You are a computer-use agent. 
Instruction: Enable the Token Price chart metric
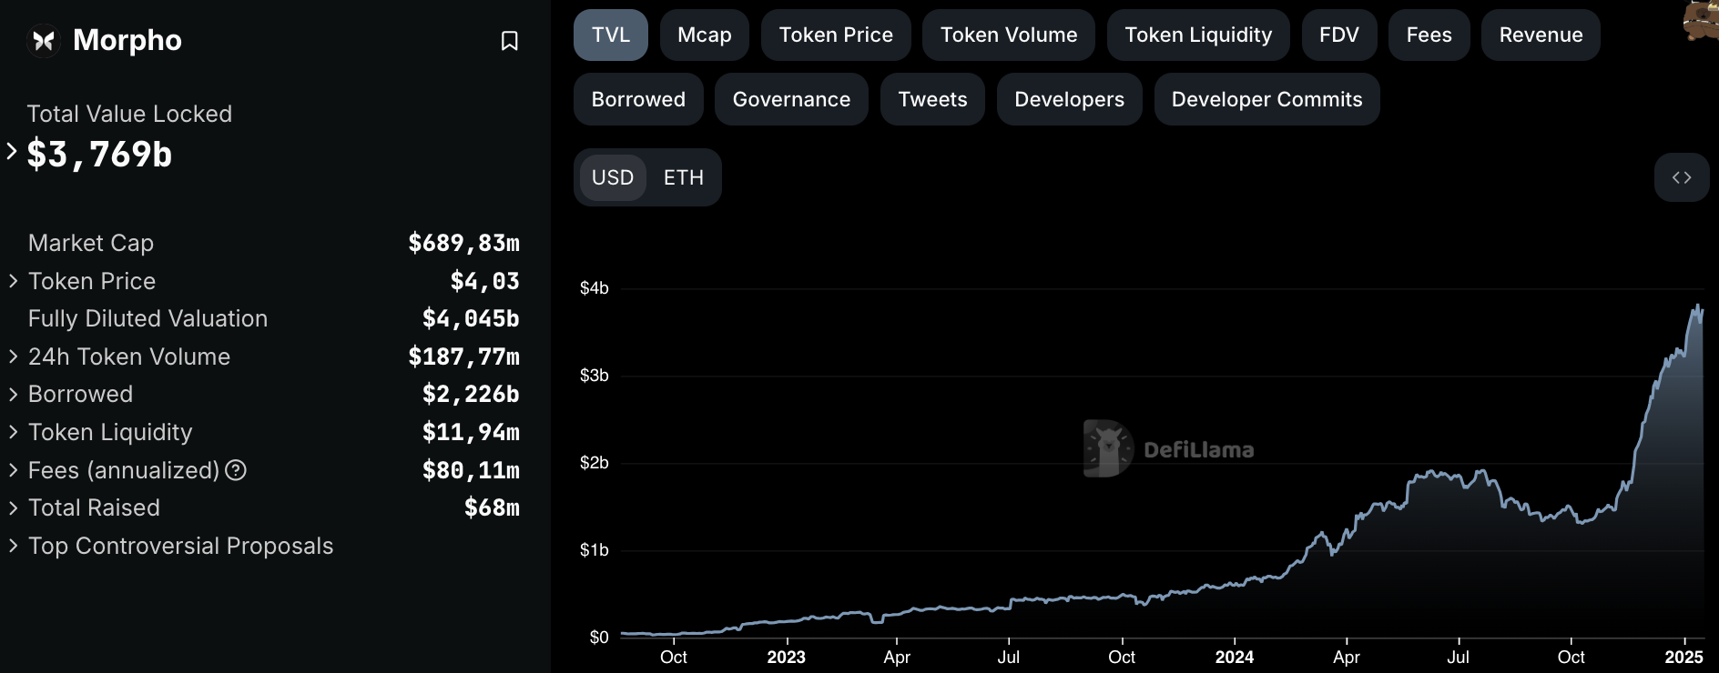[x=836, y=35]
